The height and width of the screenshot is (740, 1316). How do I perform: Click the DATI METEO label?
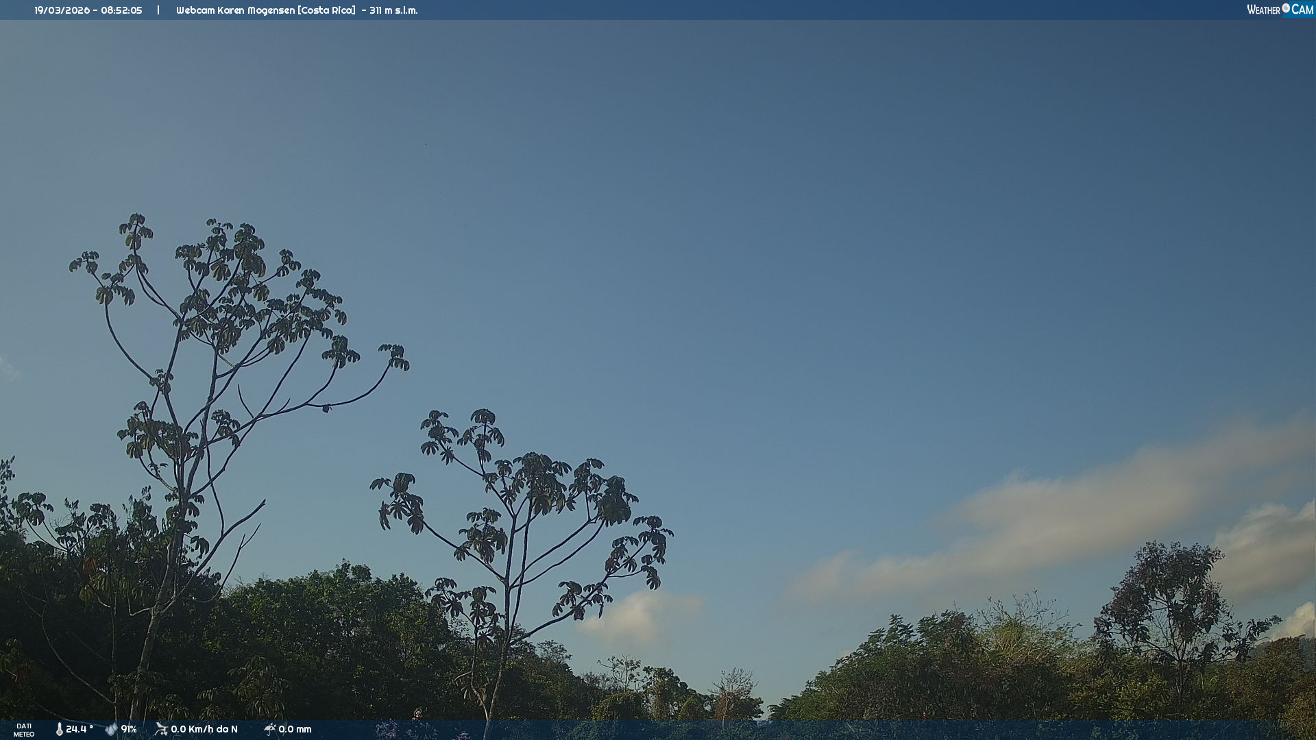[24, 730]
